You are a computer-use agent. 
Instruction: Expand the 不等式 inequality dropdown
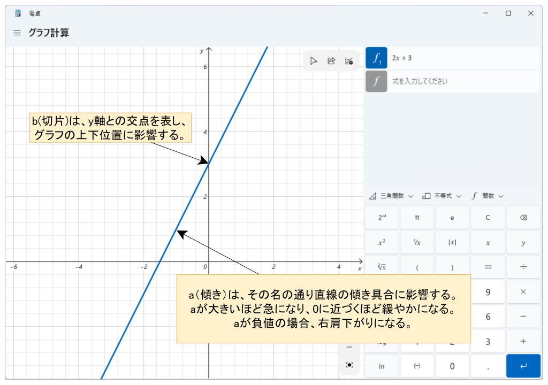[442, 196]
